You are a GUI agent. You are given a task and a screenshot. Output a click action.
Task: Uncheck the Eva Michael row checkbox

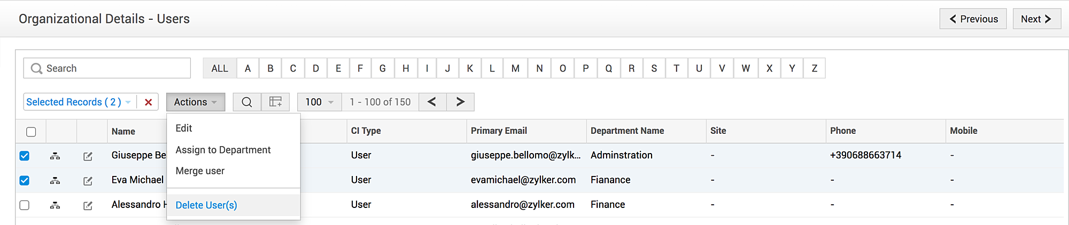pyautogui.click(x=25, y=180)
